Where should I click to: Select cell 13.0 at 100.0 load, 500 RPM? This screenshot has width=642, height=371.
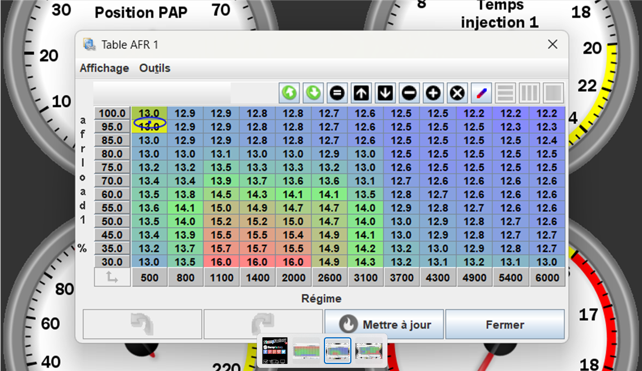149,113
